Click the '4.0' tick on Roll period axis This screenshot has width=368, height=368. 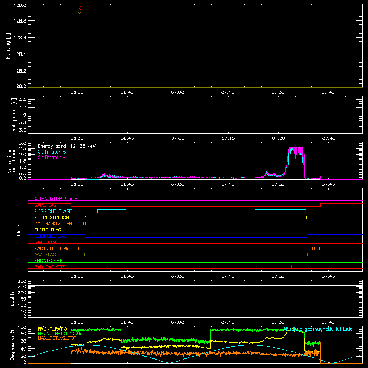click(23, 115)
